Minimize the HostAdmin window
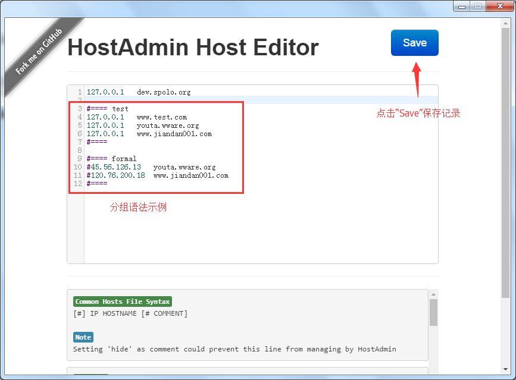Screen dimensions: 516x380 462,7
